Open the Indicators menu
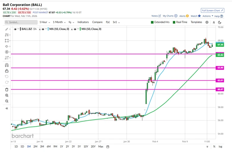The height and width of the screenshot is (153, 232). pyautogui.click(x=83, y=22)
